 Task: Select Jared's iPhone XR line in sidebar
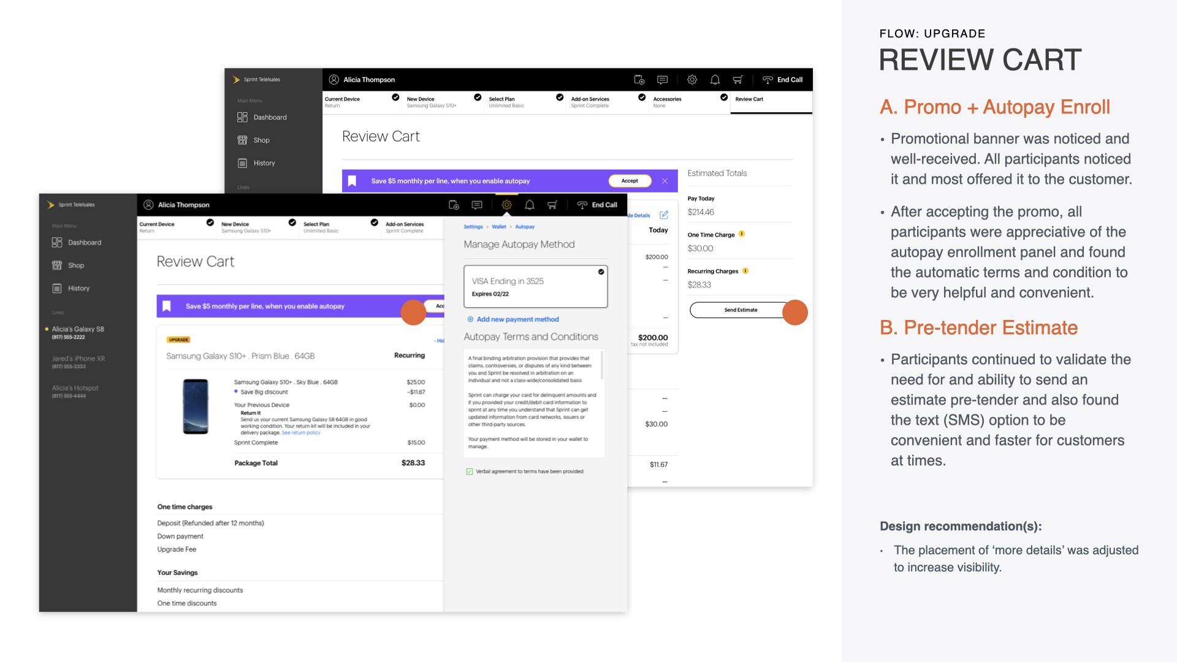[78, 362]
